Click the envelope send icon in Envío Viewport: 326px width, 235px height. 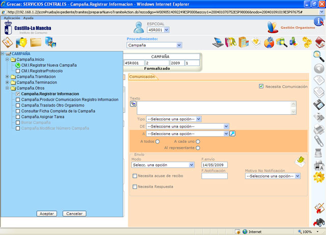click(x=300, y=162)
